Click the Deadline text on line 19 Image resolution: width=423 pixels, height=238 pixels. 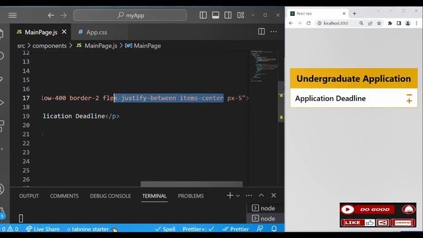point(90,116)
